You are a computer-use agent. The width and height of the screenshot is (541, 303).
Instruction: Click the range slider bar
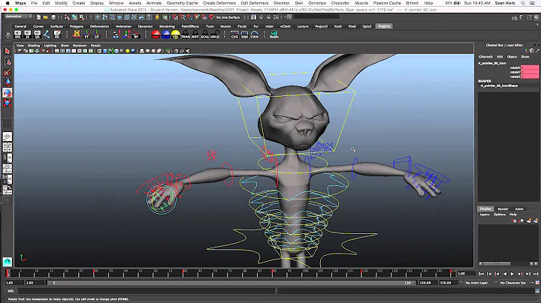231,283
